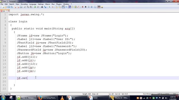Show the Document Map panel icon
This screenshot has height=100, width=179.
coord(76,7)
